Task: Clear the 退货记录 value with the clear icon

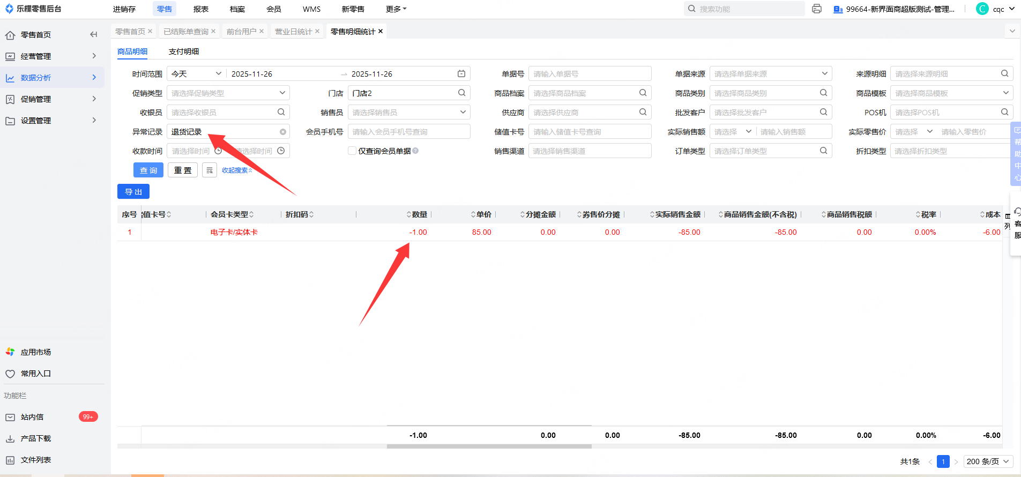Action: [283, 132]
